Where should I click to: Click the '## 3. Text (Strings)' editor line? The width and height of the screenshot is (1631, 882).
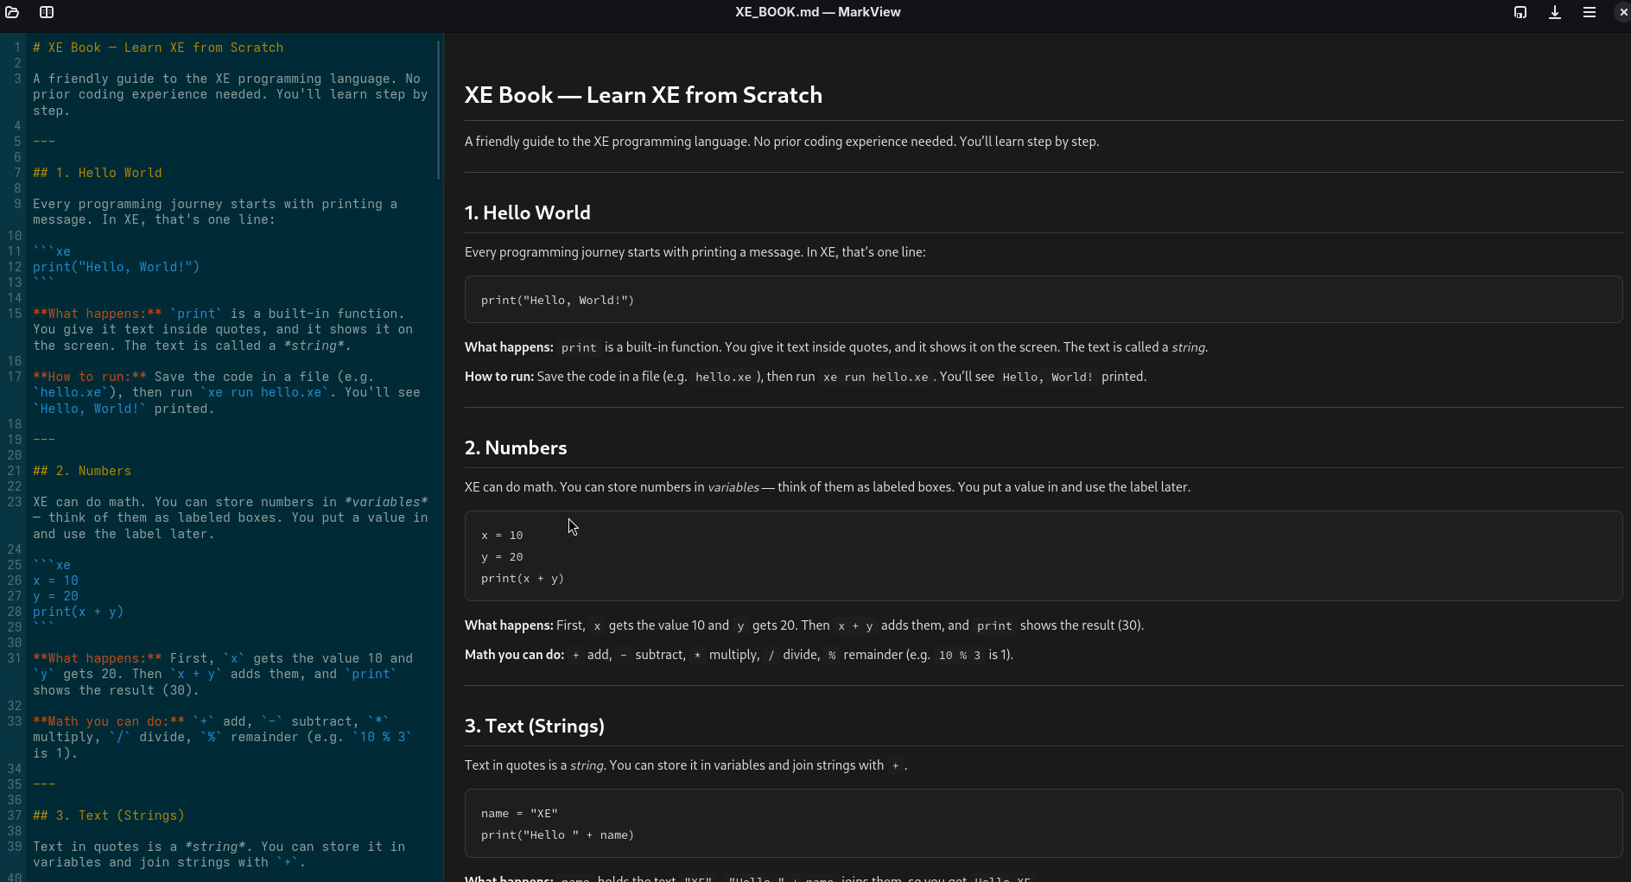(x=109, y=815)
